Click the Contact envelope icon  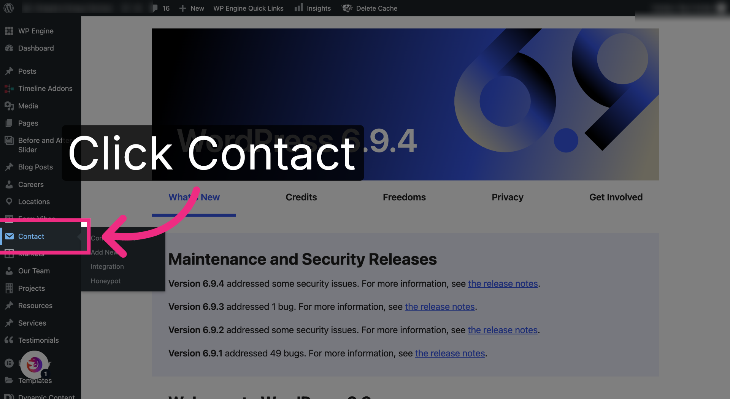(10, 236)
